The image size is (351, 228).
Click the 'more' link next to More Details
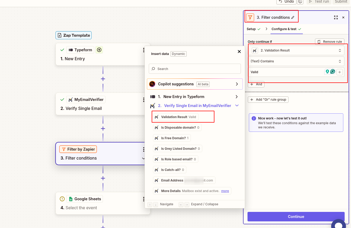coord(225,191)
